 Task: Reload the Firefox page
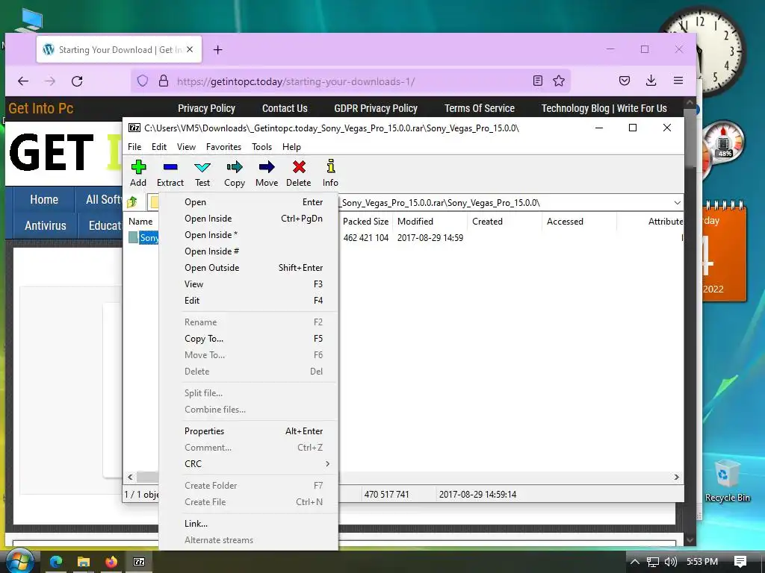tap(77, 81)
